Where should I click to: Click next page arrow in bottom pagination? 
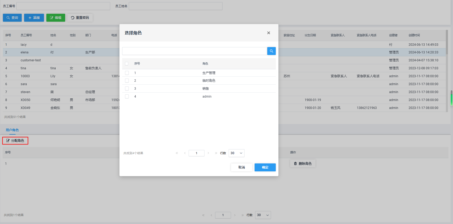pyautogui.click(x=235, y=215)
